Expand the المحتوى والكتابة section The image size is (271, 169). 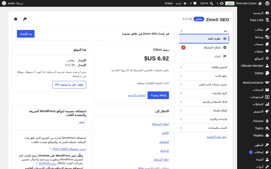[x=204, y=67]
